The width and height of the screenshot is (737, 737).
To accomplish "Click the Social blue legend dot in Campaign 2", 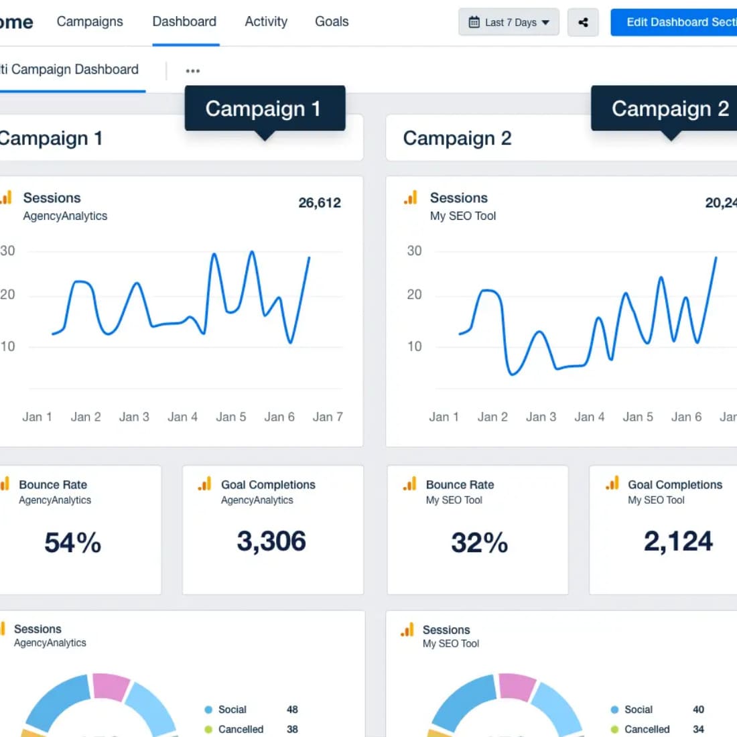I will point(614,710).
